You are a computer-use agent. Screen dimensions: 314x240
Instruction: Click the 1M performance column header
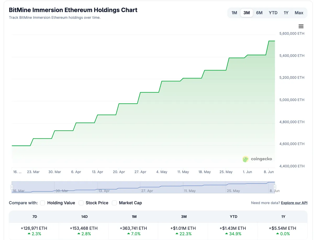[x=134, y=217]
